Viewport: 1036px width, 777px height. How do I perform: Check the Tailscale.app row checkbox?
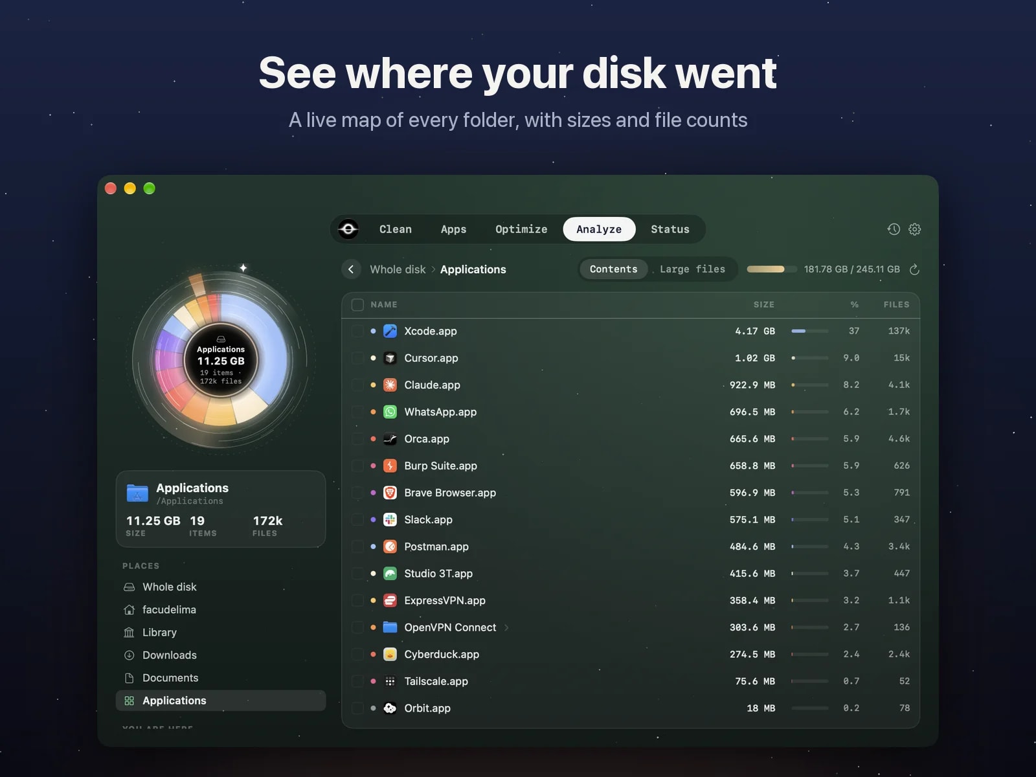pyautogui.click(x=357, y=681)
